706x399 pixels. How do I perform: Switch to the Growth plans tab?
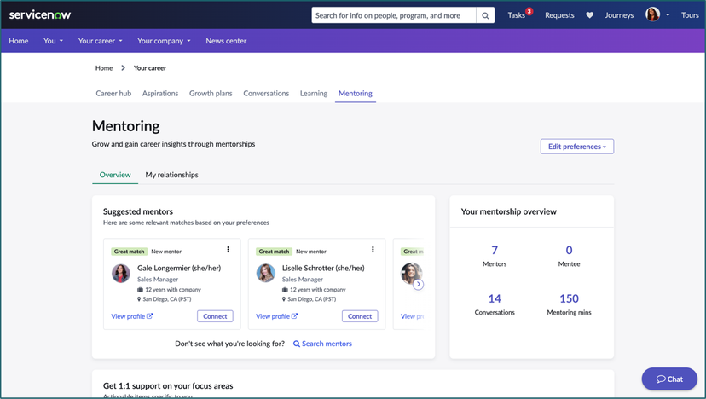click(211, 93)
